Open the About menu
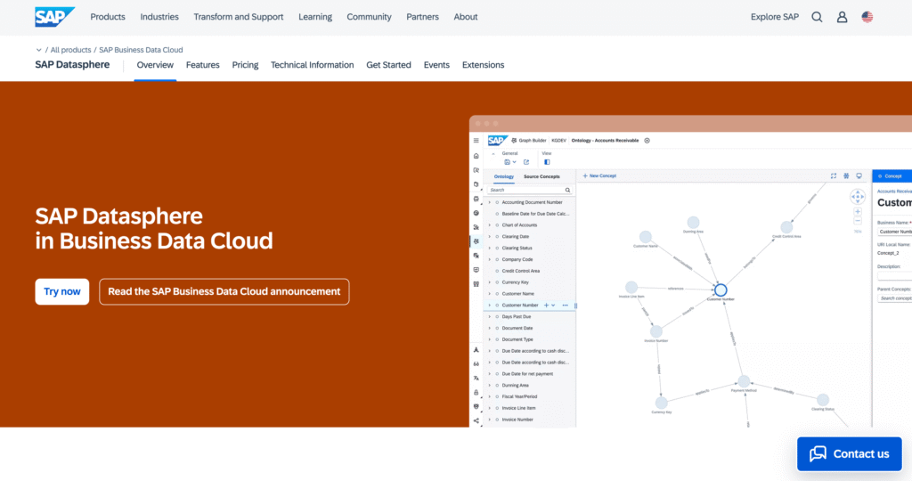912x481 pixels. 465,17
